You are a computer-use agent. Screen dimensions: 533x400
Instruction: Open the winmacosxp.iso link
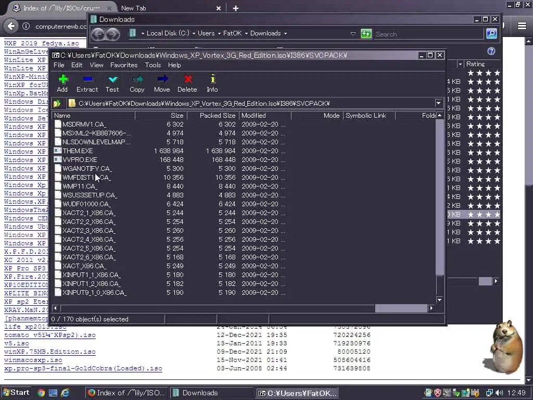point(33,360)
